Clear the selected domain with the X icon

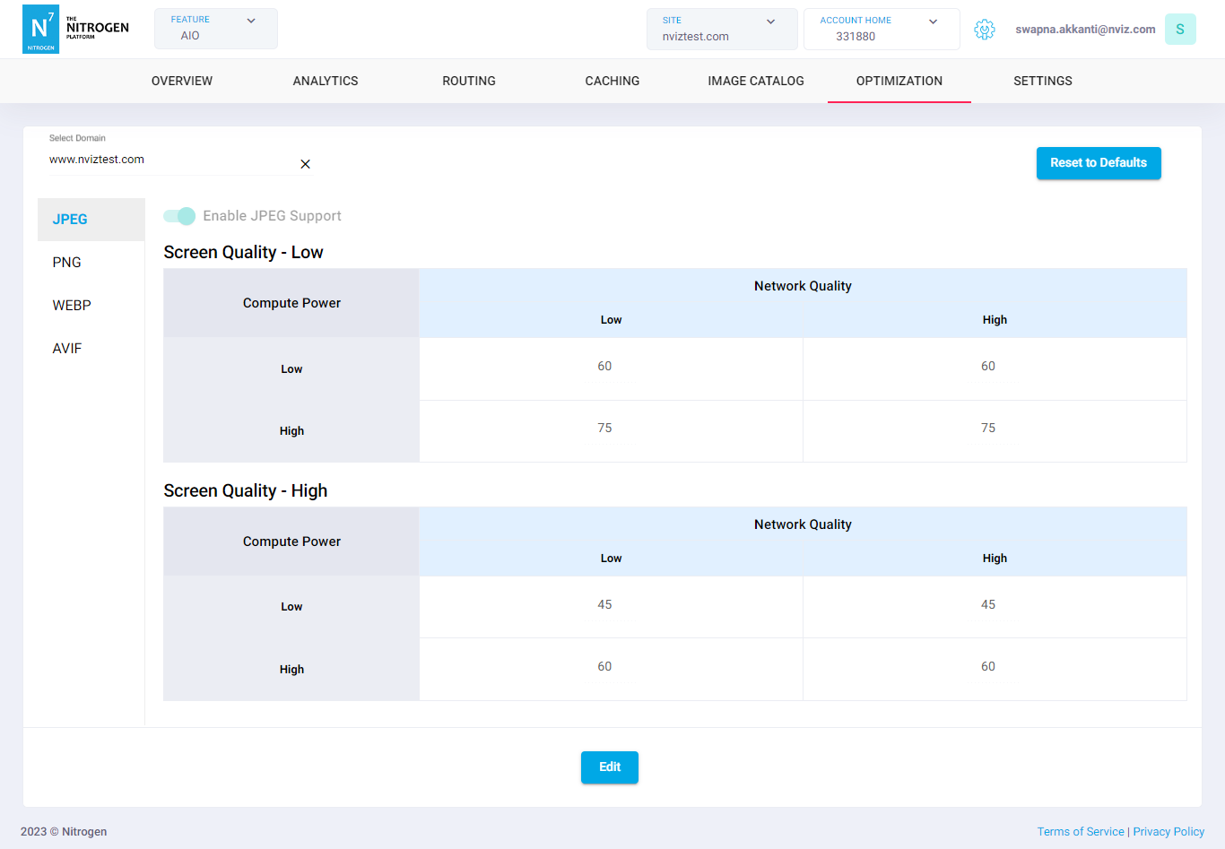click(305, 164)
